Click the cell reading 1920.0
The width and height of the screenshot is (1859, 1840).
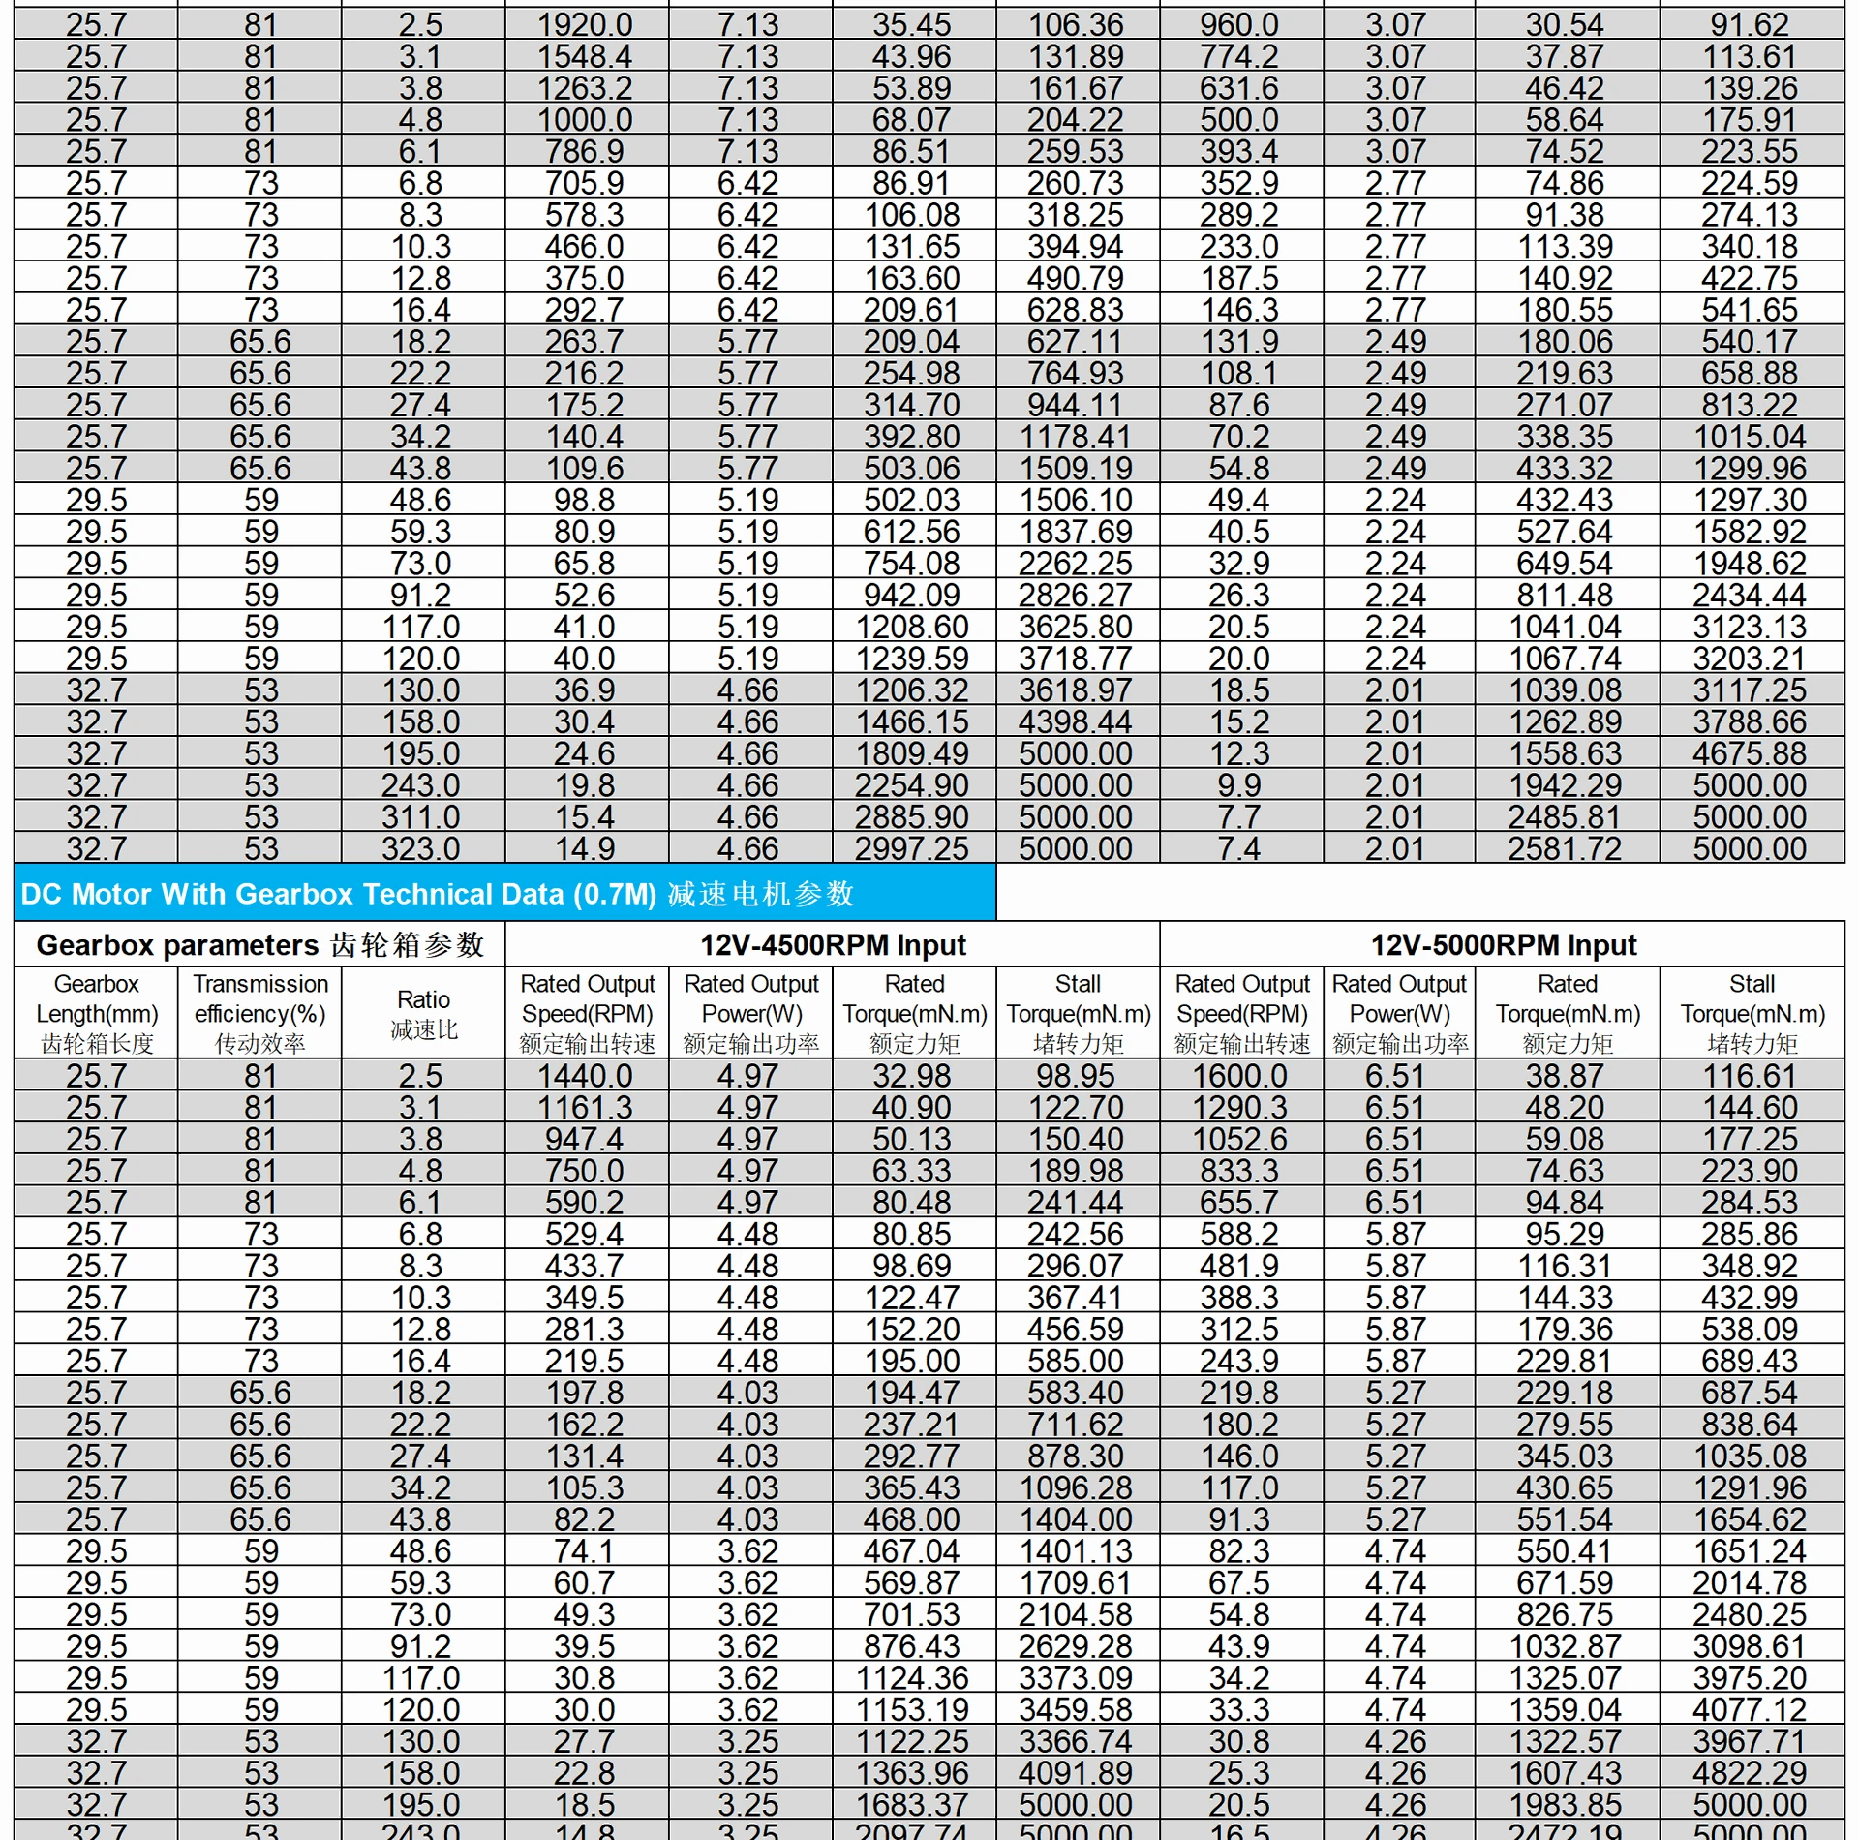pos(585,24)
